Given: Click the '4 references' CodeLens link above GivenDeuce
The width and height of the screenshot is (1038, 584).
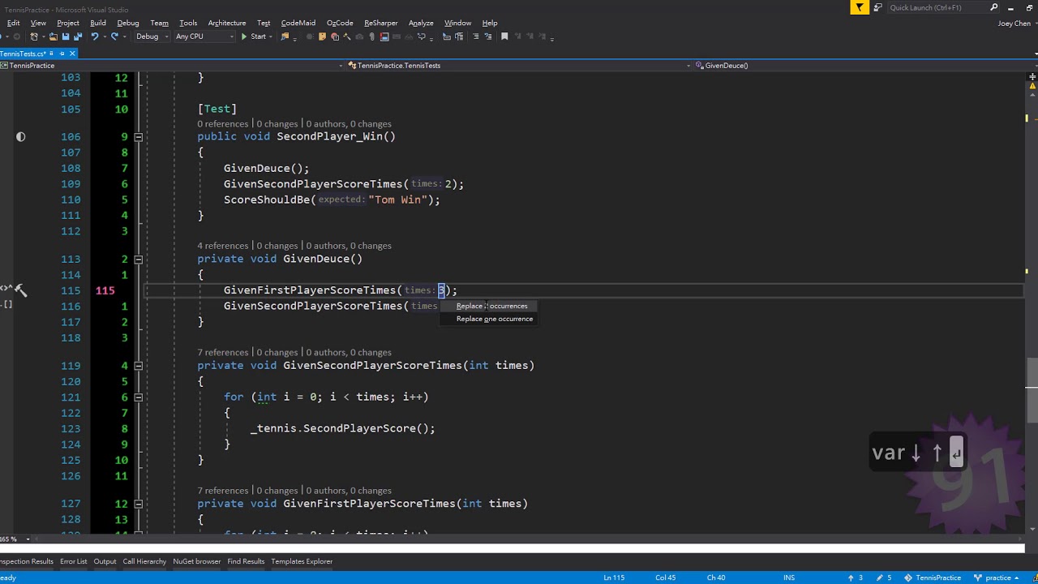Looking at the screenshot, I should 223,246.
